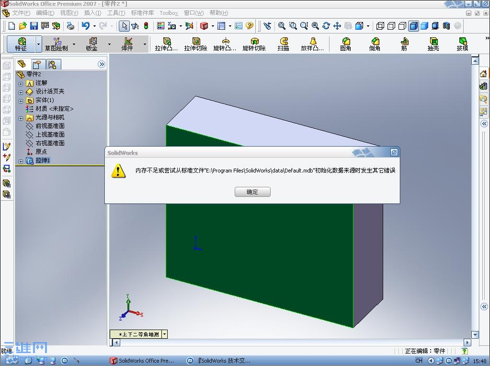Select the Extruded Boss feature icon
Image resolution: width=490 pixels, height=366 pixels.
click(x=167, y=44)
